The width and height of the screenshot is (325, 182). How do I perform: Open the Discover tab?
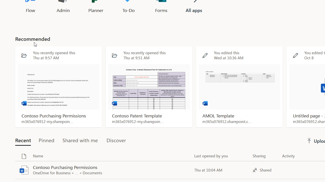[x=116, y=141]
